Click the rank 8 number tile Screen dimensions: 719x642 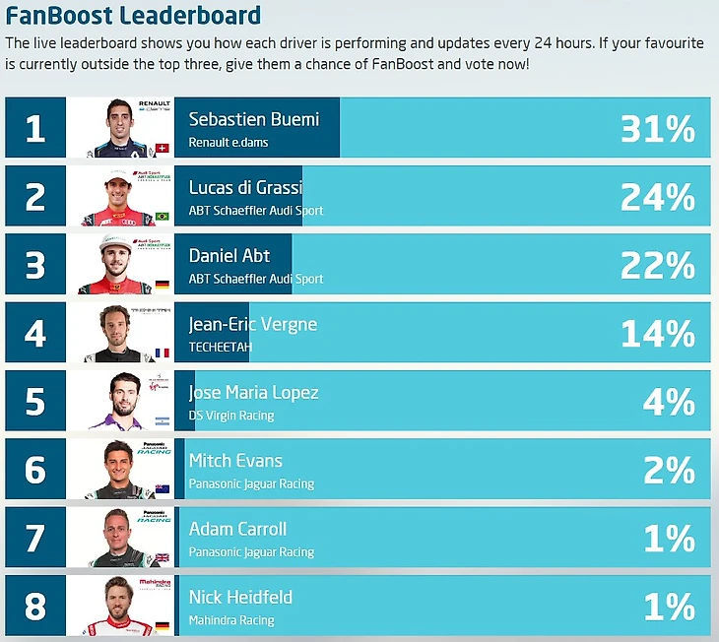tap(35, 606)
